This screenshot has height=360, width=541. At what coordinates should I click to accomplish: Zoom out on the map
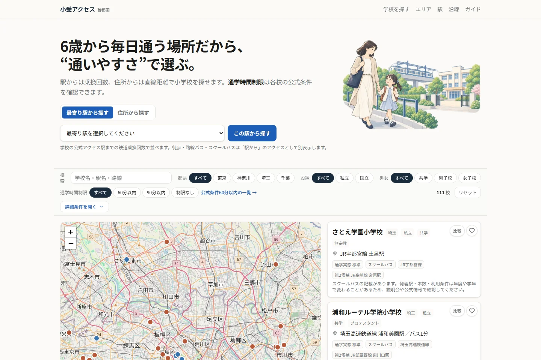71,243
